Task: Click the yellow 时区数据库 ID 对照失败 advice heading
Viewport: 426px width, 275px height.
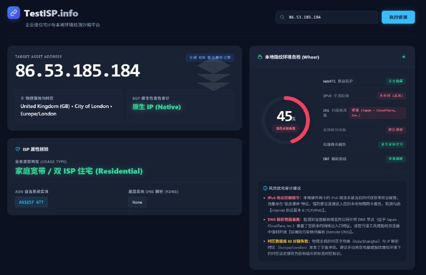Action: pos(289,241)
